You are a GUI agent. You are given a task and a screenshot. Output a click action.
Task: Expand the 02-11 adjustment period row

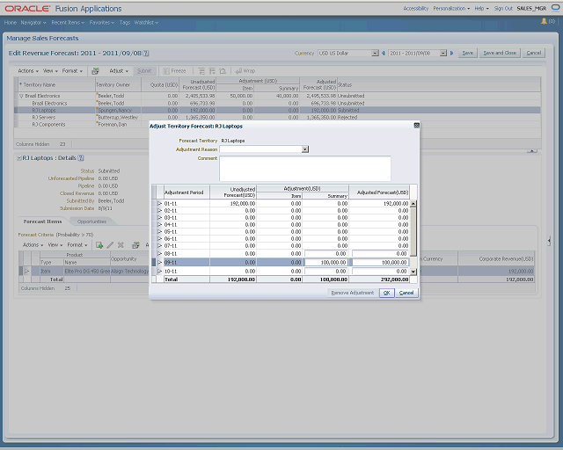coord(160,211)
